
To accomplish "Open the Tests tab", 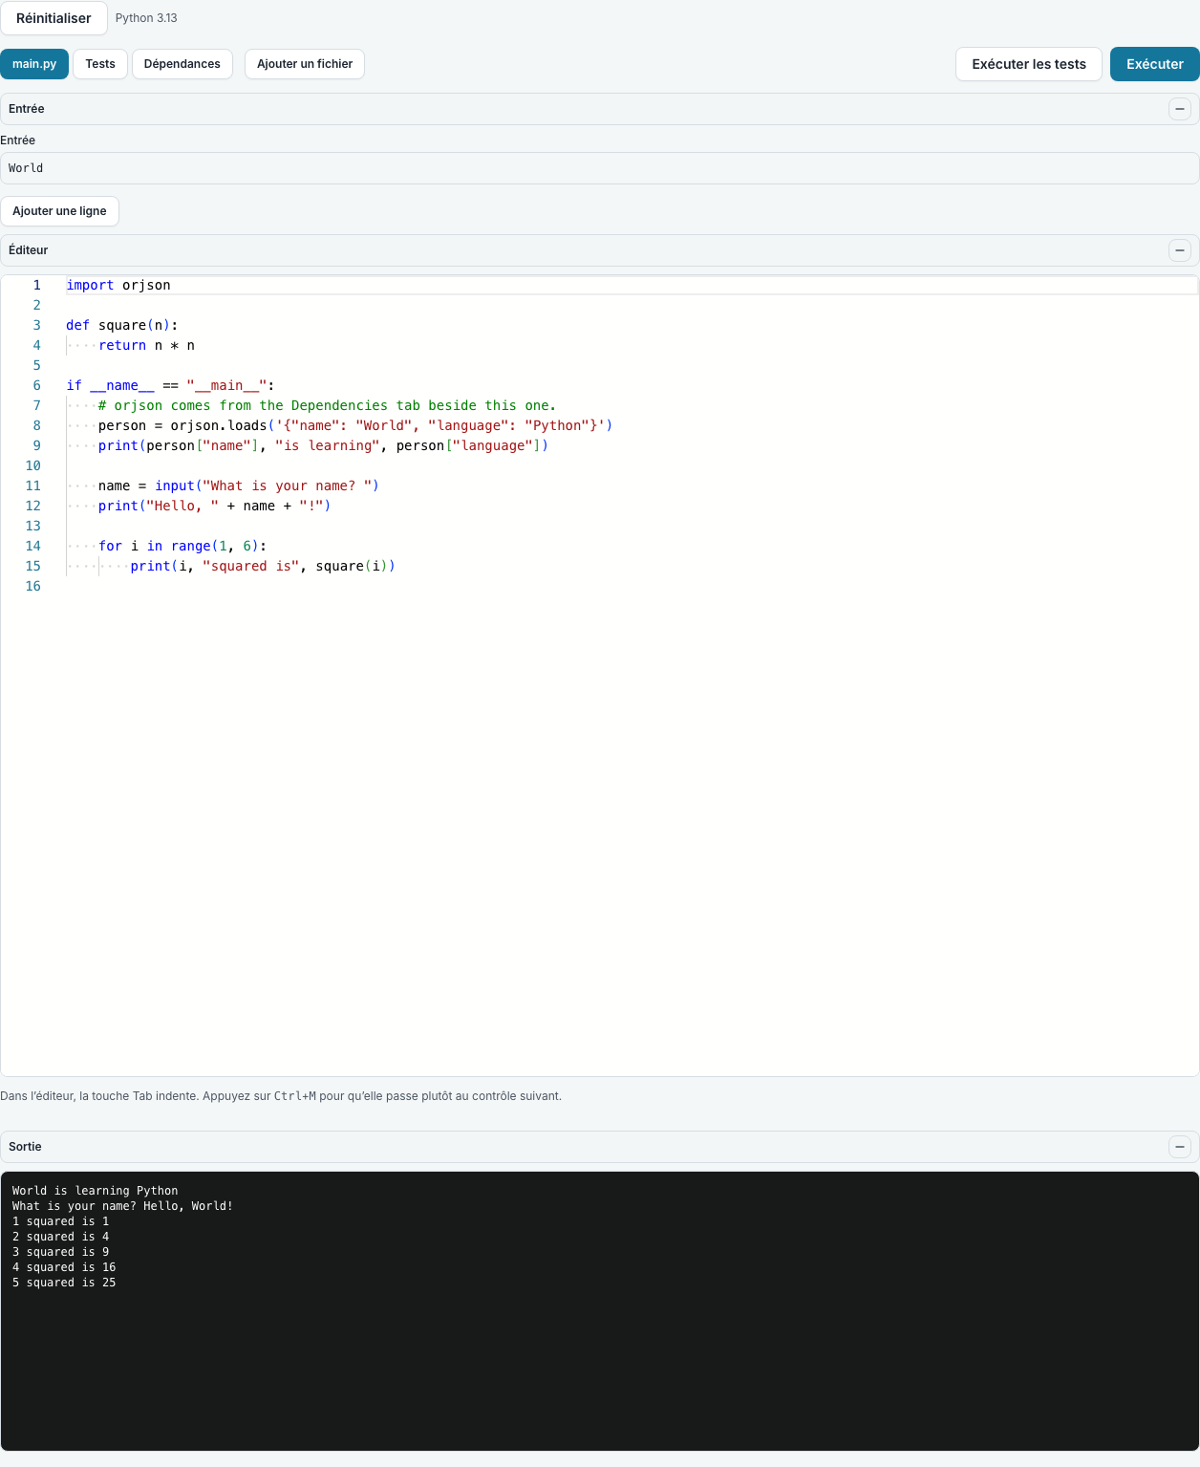I will [x=100, y=64].
